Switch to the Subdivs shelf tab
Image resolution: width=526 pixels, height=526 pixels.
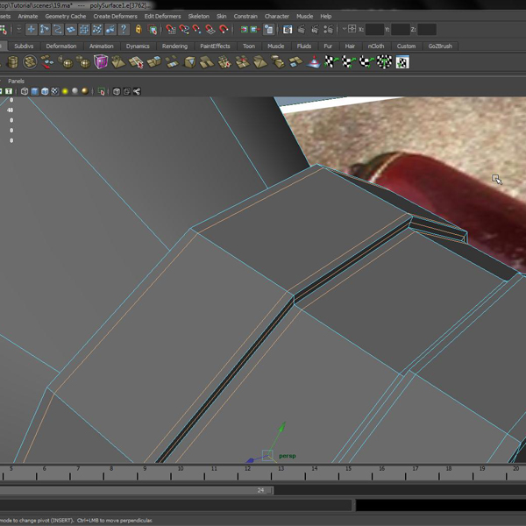[x=24, y=46]
